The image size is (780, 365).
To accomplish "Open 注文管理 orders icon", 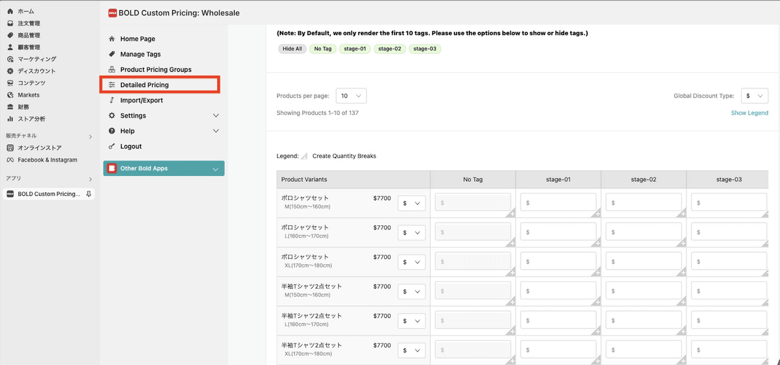I will coord(10,23).
